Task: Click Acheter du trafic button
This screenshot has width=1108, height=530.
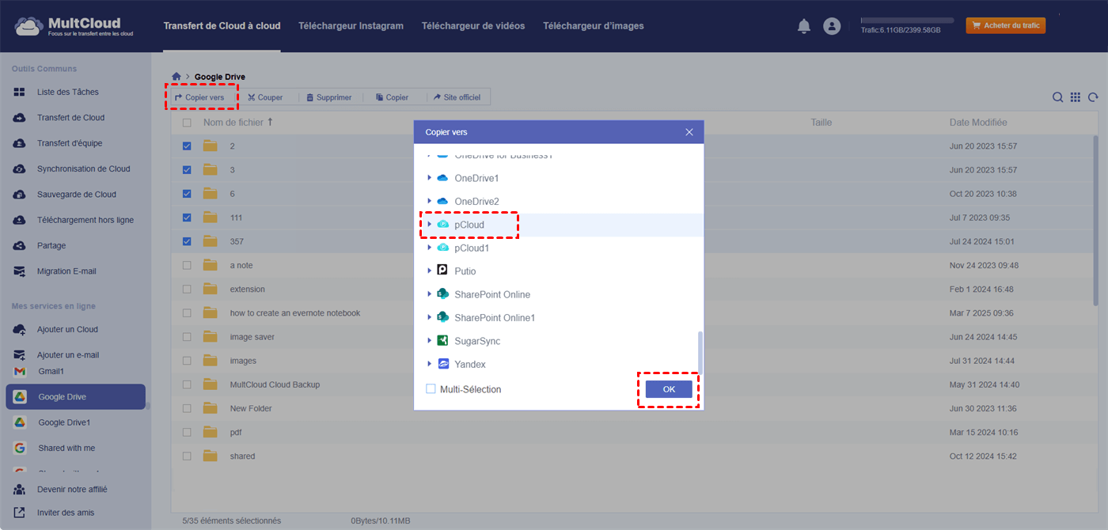Action: pyautogui.click(x=1005, y=26)
